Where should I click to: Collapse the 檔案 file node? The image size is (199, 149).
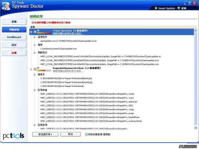pos(35,45)
